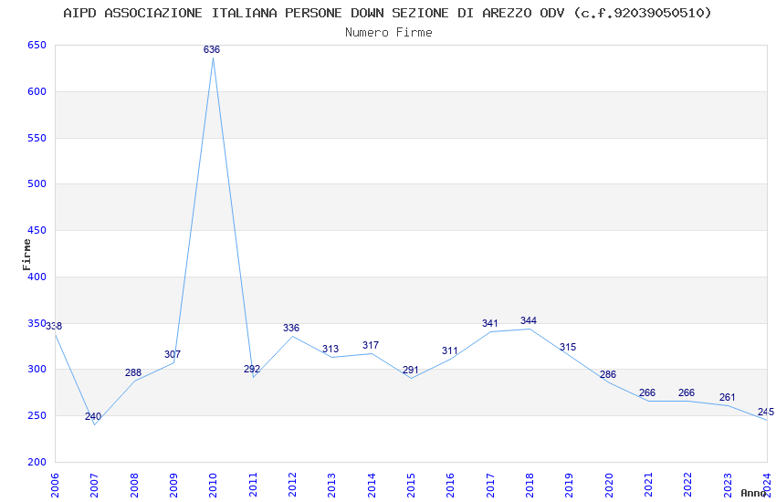Click the x-axis year 2007
The image size is (776, 502).
point(94,485)
